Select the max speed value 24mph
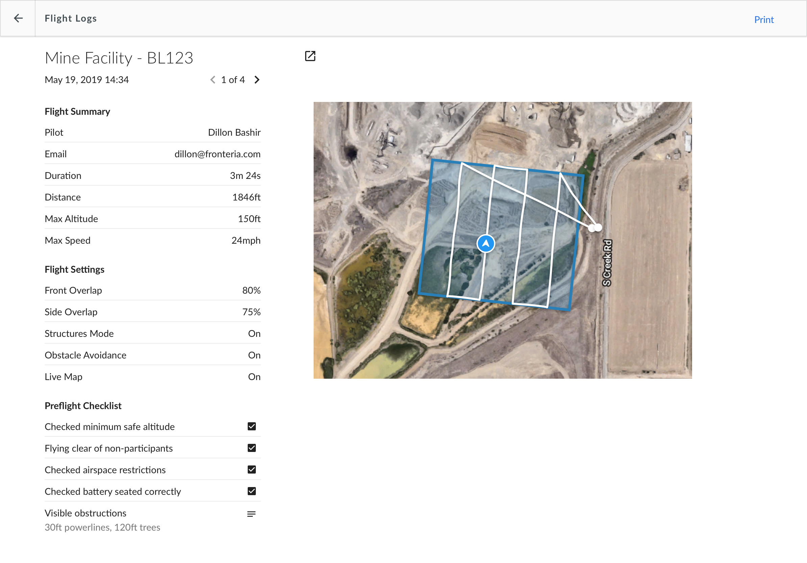Image resolution: width=807 pixels, height=563 pixels. (x=246, y=240)
